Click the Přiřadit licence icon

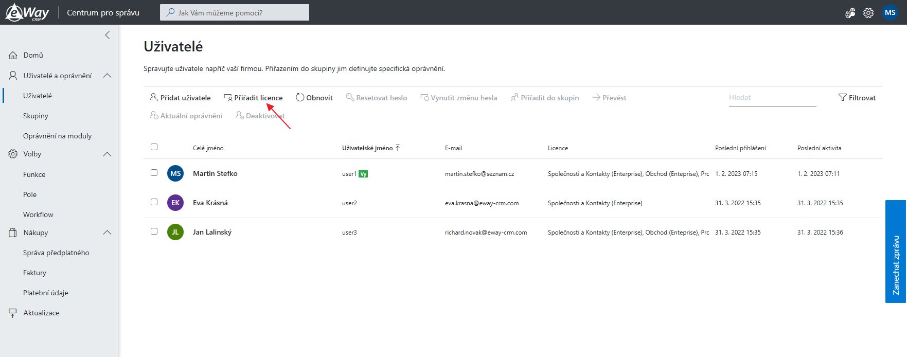click(x=228, y=98)
